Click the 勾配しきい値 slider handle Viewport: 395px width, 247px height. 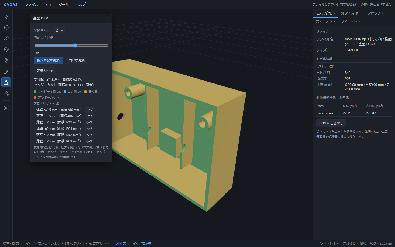(75, 46)
